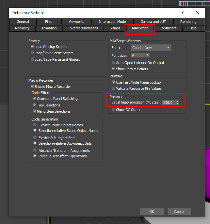
Task: Enable Auto Open Listener On Output
Action: pyautogui.click(x=114, y=62)
